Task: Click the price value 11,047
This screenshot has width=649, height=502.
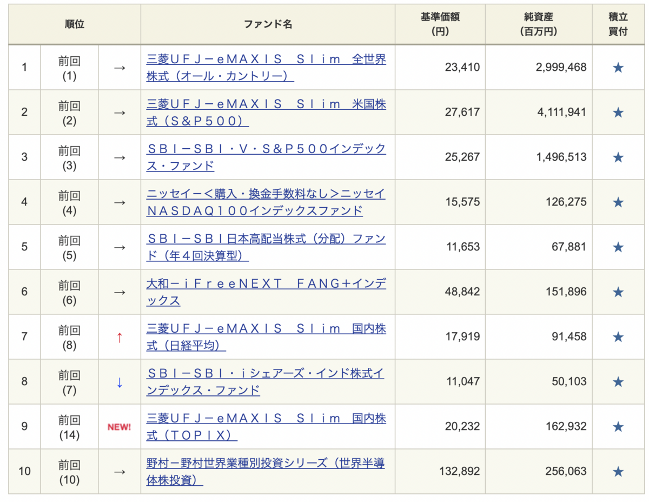Action: 462,382
